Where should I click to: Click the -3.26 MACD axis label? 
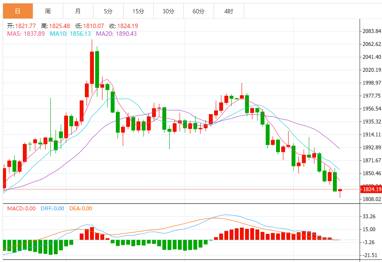coord(368,242)
